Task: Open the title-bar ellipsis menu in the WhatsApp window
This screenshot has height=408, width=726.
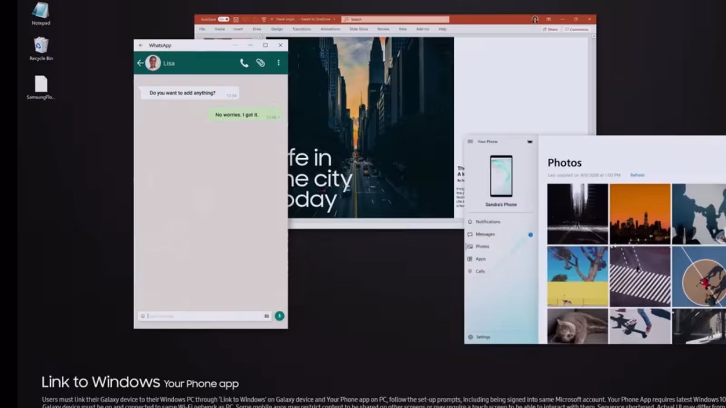Action: pyautogui.click(x=235, y=45)
